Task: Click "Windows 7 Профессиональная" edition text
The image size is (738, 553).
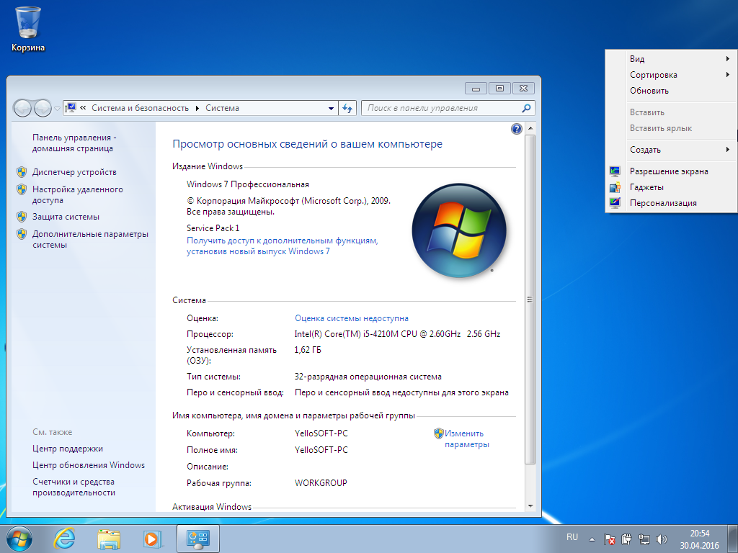Action: point(248,184)
